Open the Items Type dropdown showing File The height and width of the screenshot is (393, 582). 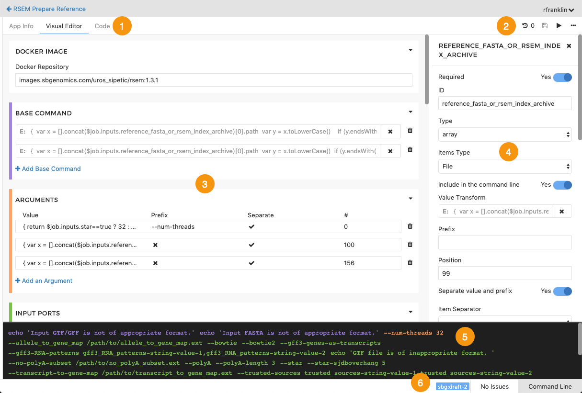(x=505, y=166)
